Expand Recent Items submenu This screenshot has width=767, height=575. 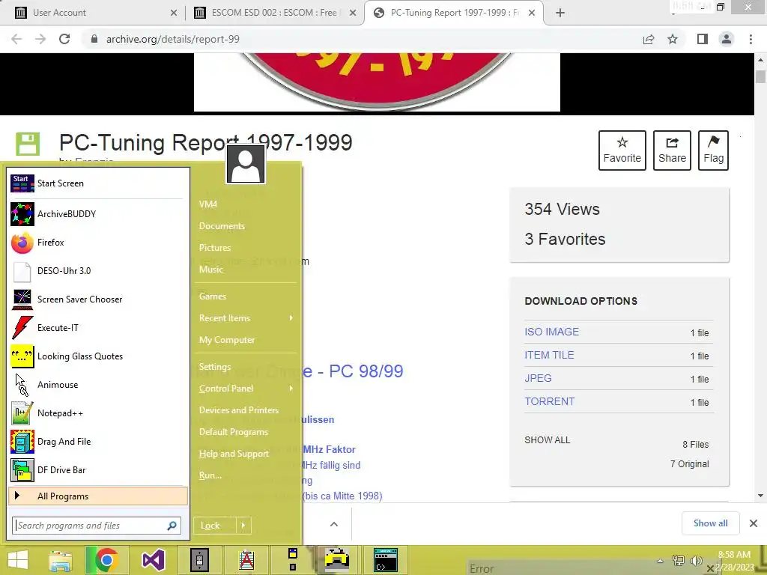pos(246,318)
